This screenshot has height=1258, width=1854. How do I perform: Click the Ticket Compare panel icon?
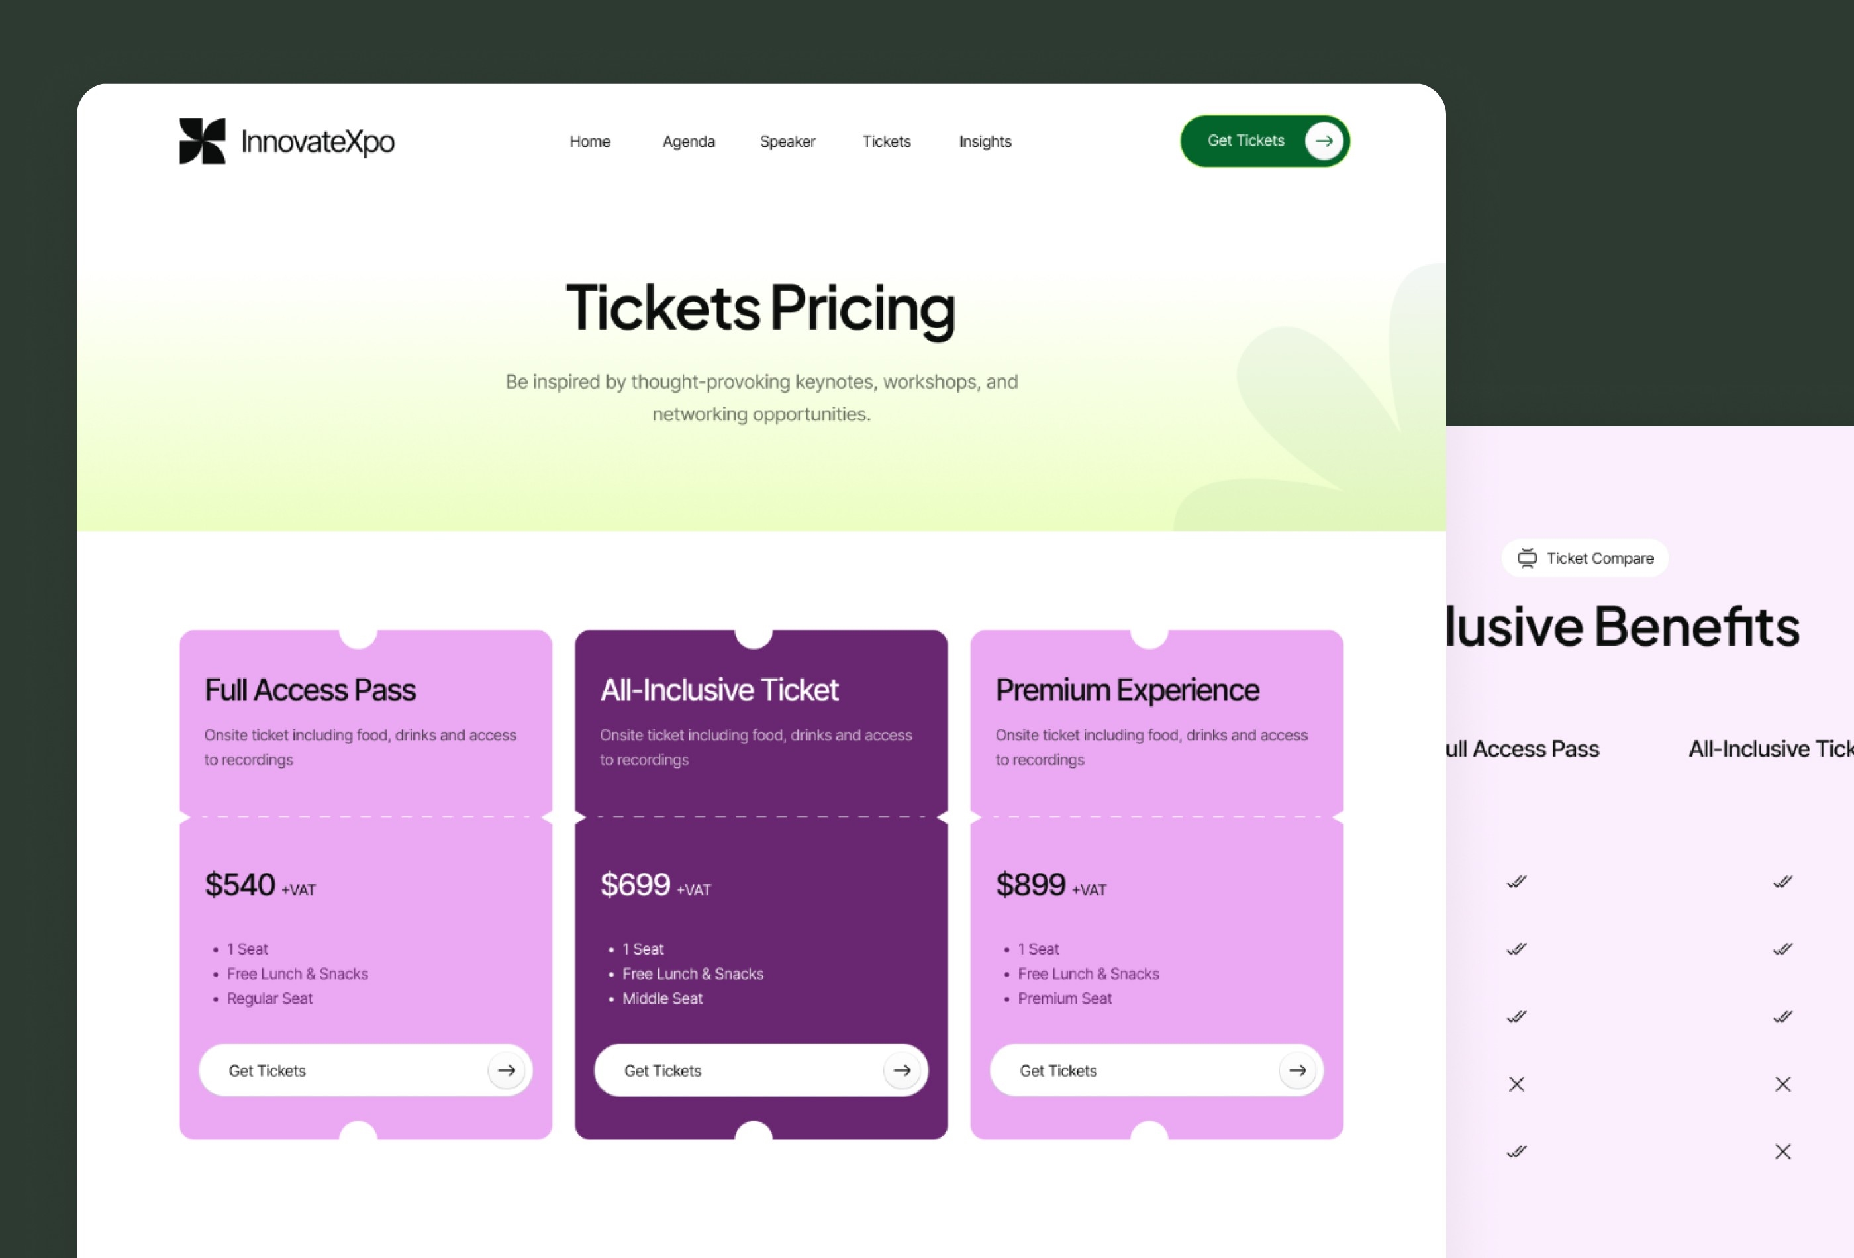(1527, 557)
